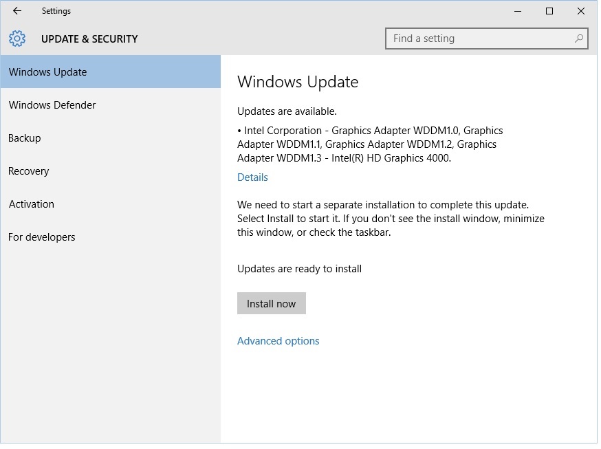Viewport: 601px width, 449px height.
Task: Click the separate installation instruction text
Action: coord(391,218)
